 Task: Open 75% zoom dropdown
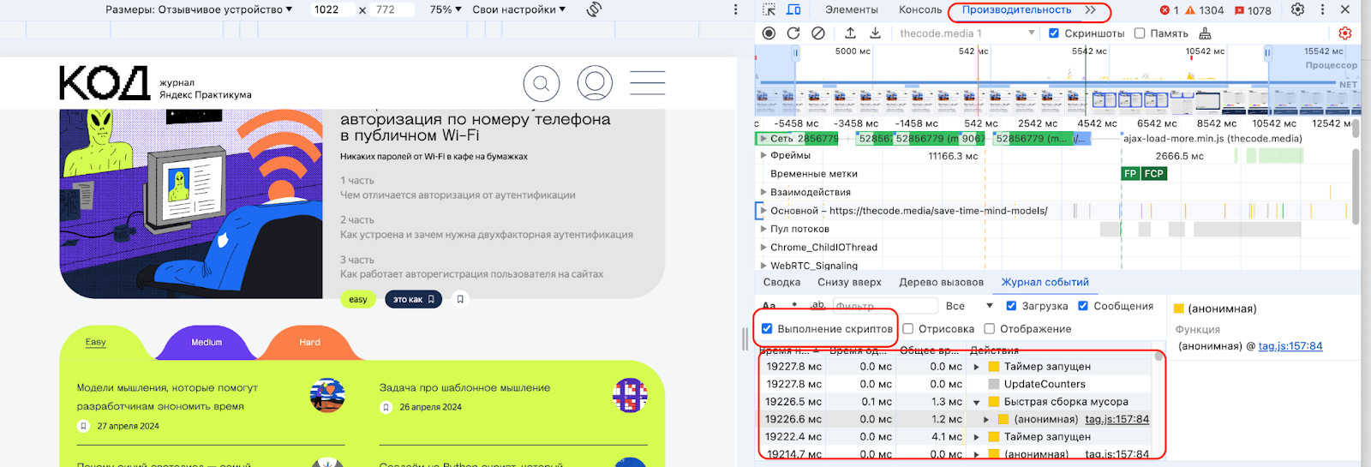(446, 9)
